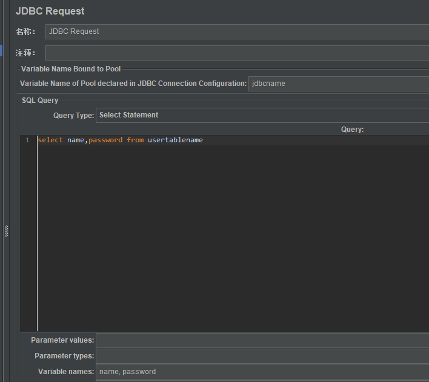Click the 名称 name input field
Screen dimensions: 429x382
pos(236,31)
